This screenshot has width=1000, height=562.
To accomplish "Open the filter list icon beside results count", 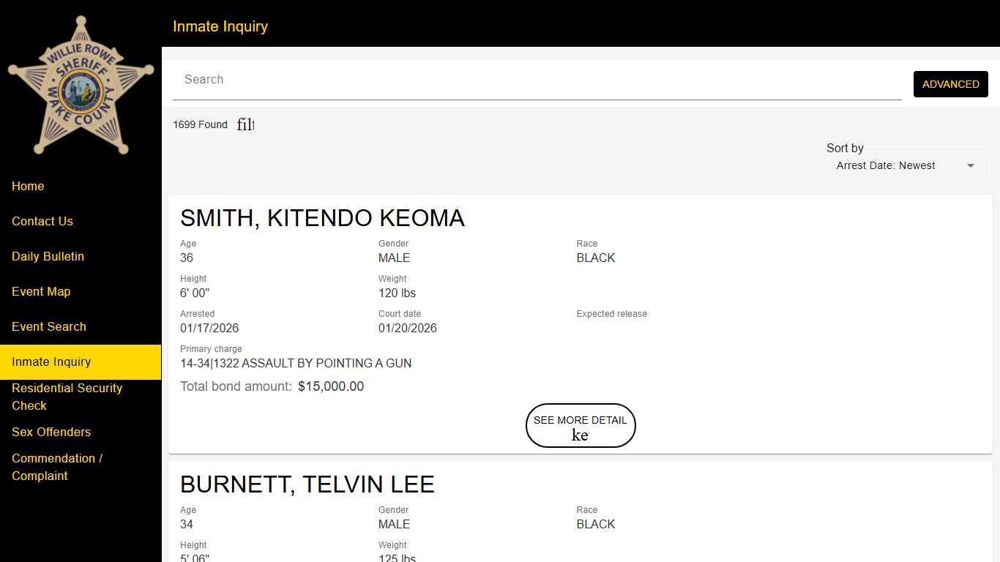I will click(x=245, y=124).
